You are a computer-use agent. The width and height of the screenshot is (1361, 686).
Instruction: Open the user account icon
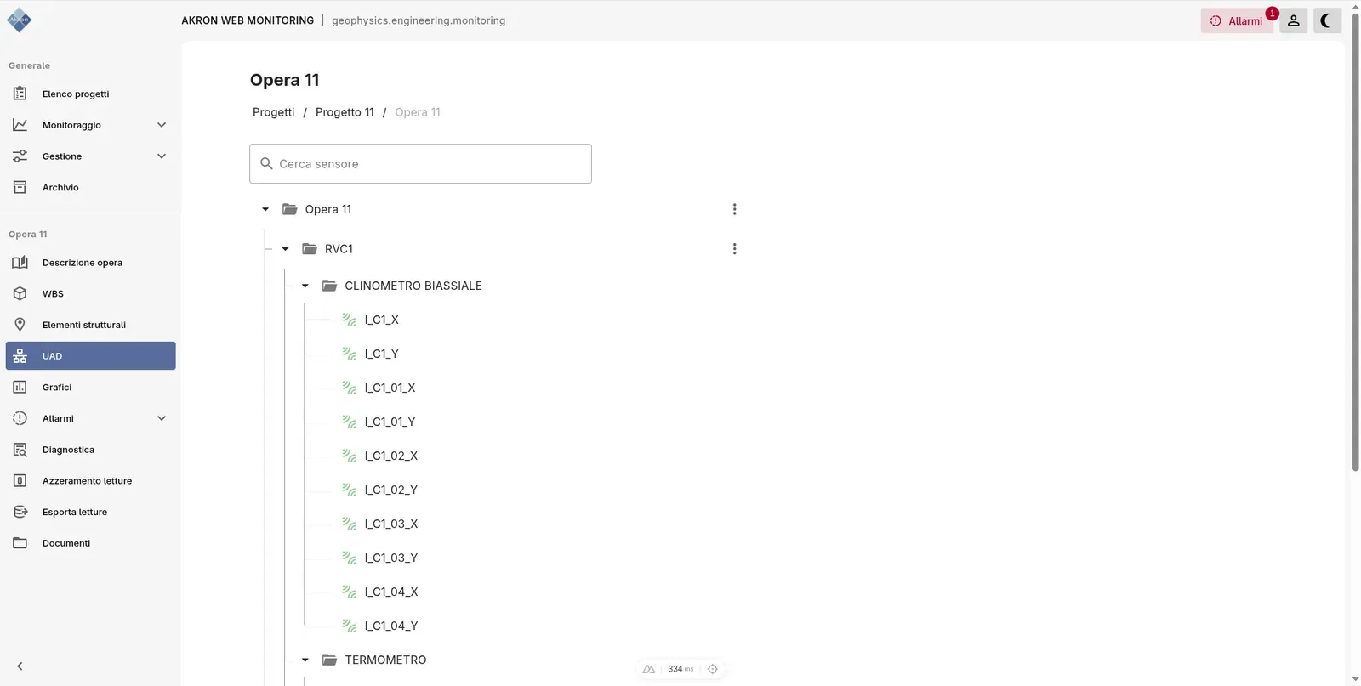[1293, 20]
